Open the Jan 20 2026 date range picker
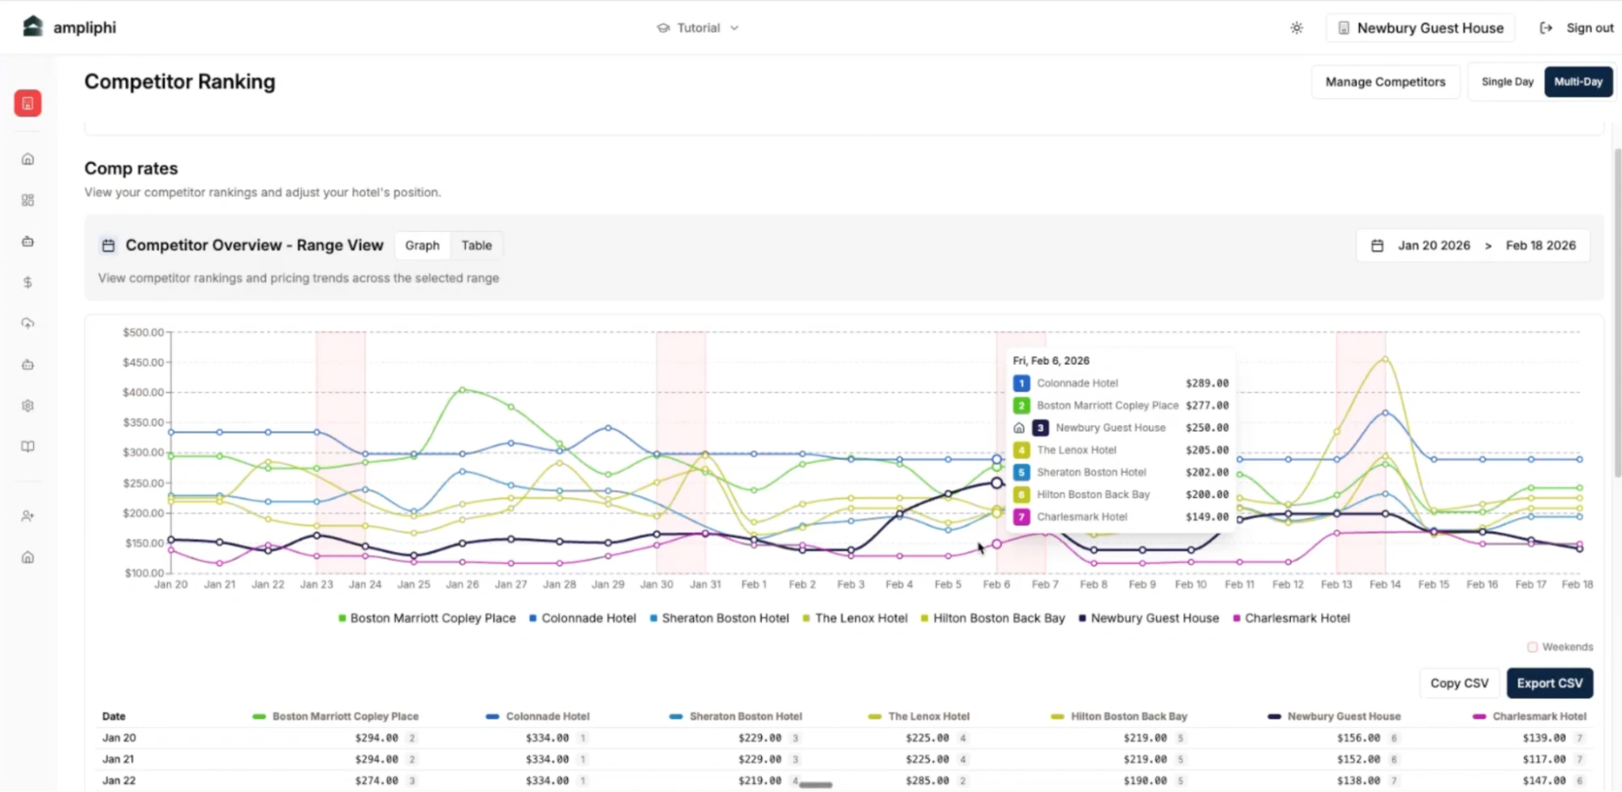 pyautogui.click(x=1434, y=245)
